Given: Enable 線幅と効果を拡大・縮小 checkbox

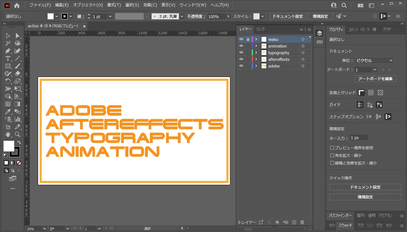Looking at the screenshot, I should tap(332, 163).
